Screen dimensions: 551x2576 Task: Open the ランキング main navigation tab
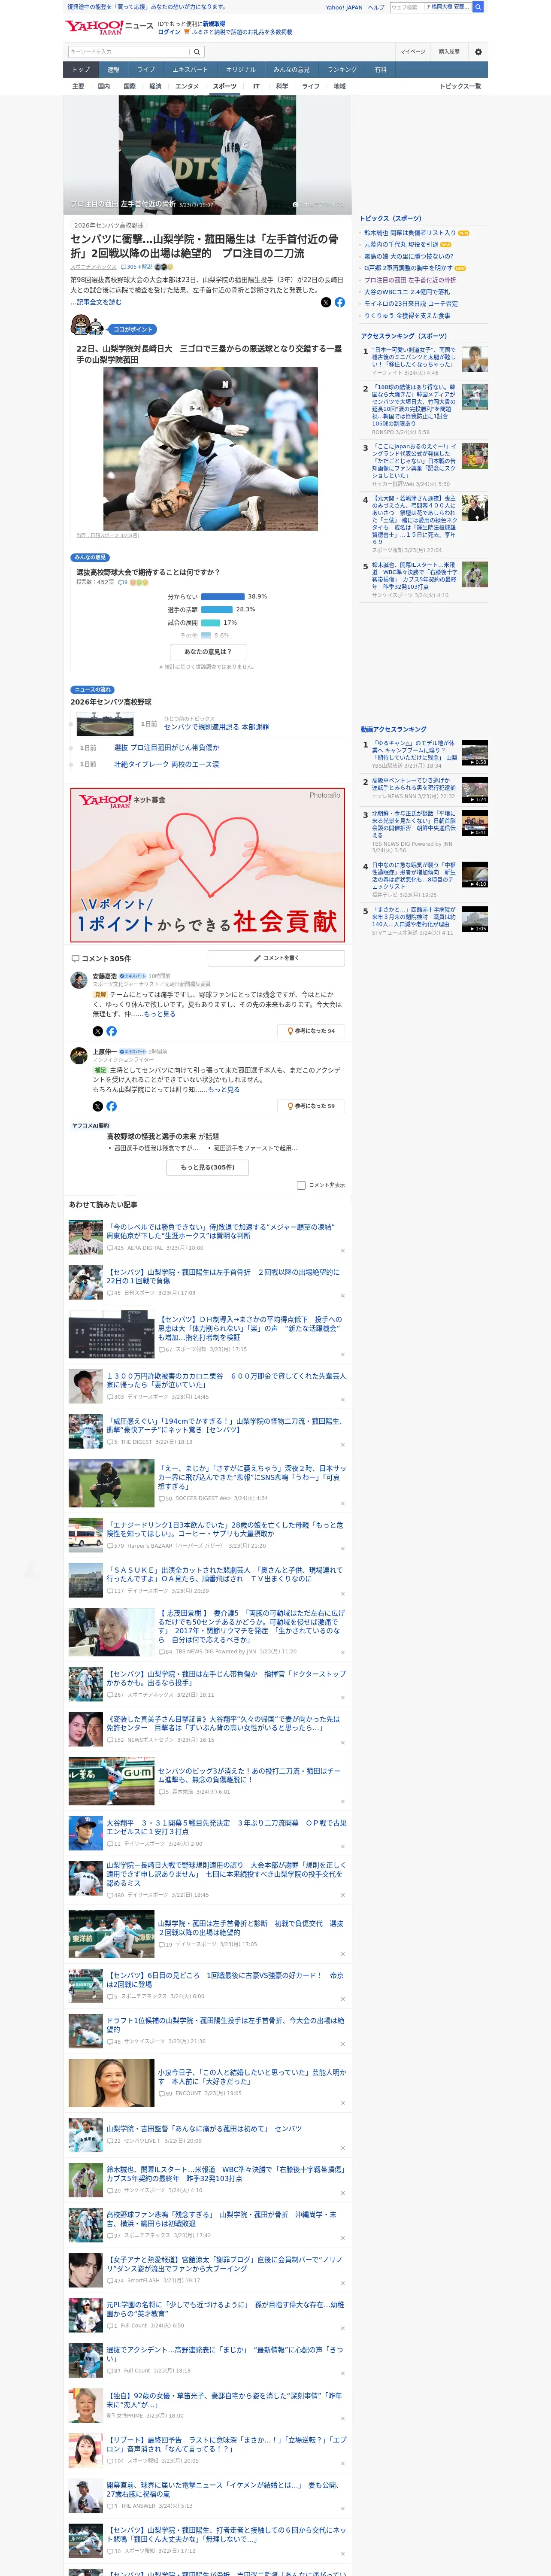tap(342, 70)
